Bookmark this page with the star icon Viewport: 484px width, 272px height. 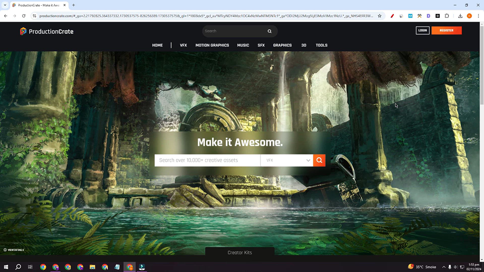tap(380, 16)
